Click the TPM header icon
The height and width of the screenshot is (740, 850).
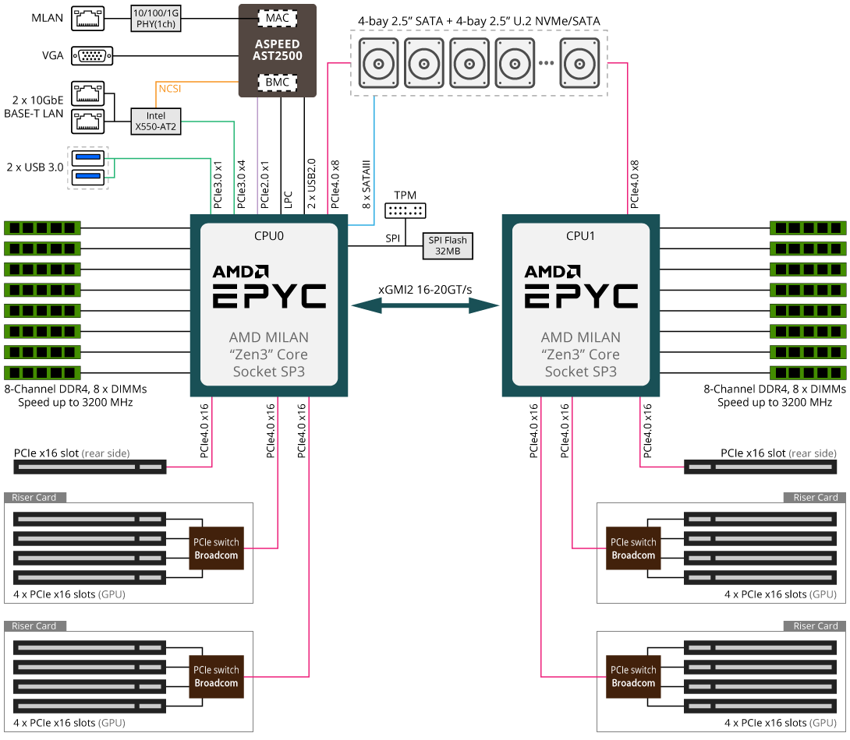tap(406, 210)
